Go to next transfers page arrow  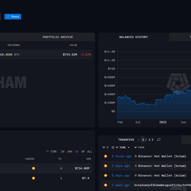click(153, 140)
